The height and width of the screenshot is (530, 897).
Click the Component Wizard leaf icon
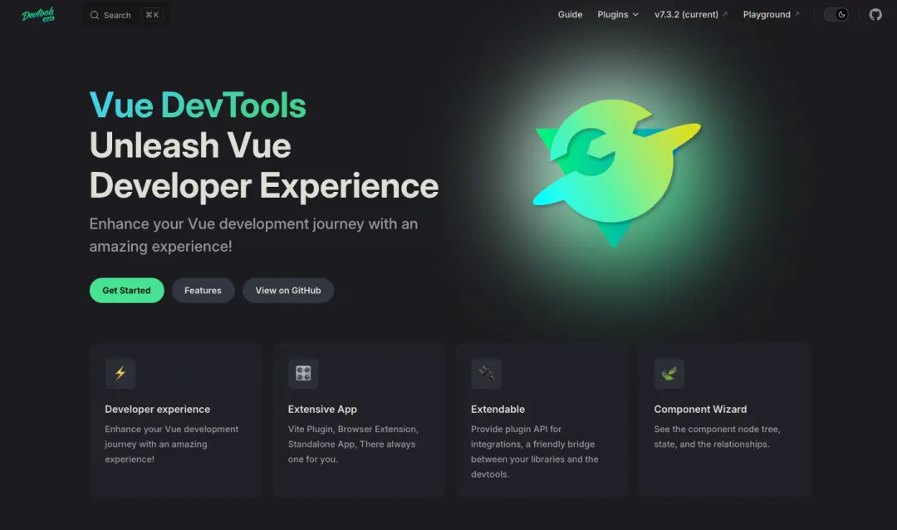pos(669,373)
